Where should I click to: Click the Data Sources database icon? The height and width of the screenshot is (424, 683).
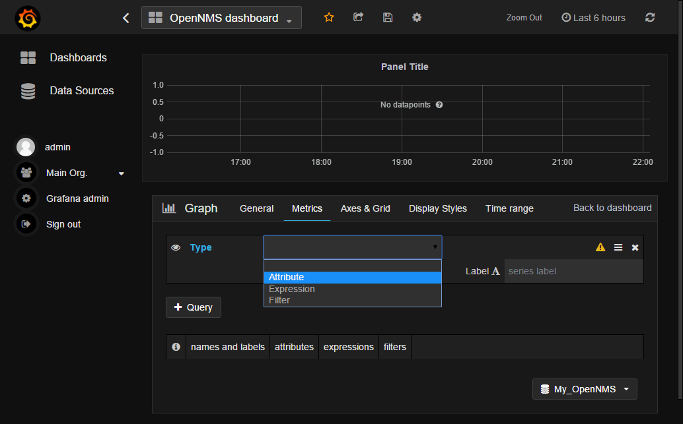coord(28,91)
